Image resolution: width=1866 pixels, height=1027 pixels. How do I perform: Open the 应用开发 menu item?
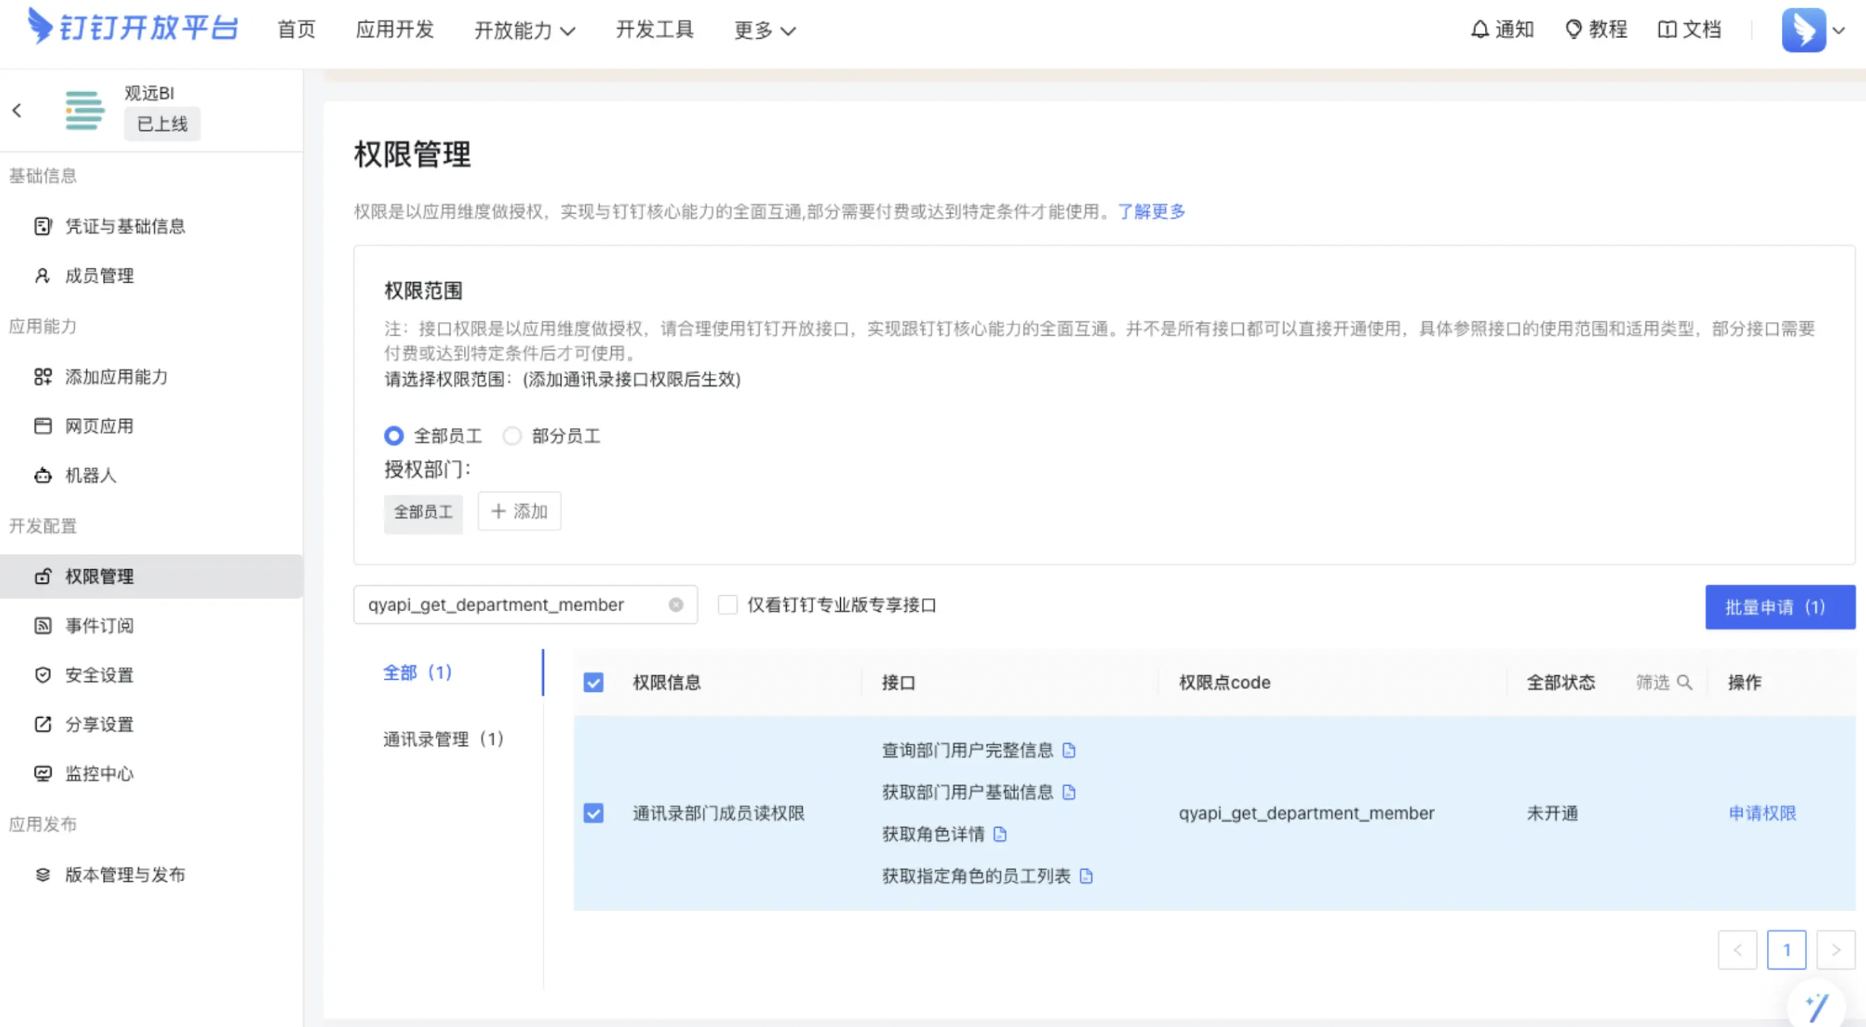[x=395, y=30]
